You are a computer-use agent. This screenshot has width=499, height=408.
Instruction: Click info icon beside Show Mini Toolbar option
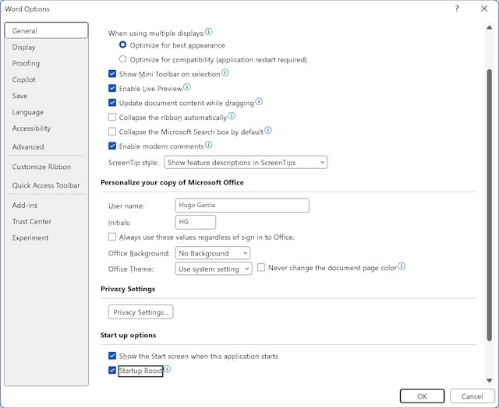pos(225,72)
